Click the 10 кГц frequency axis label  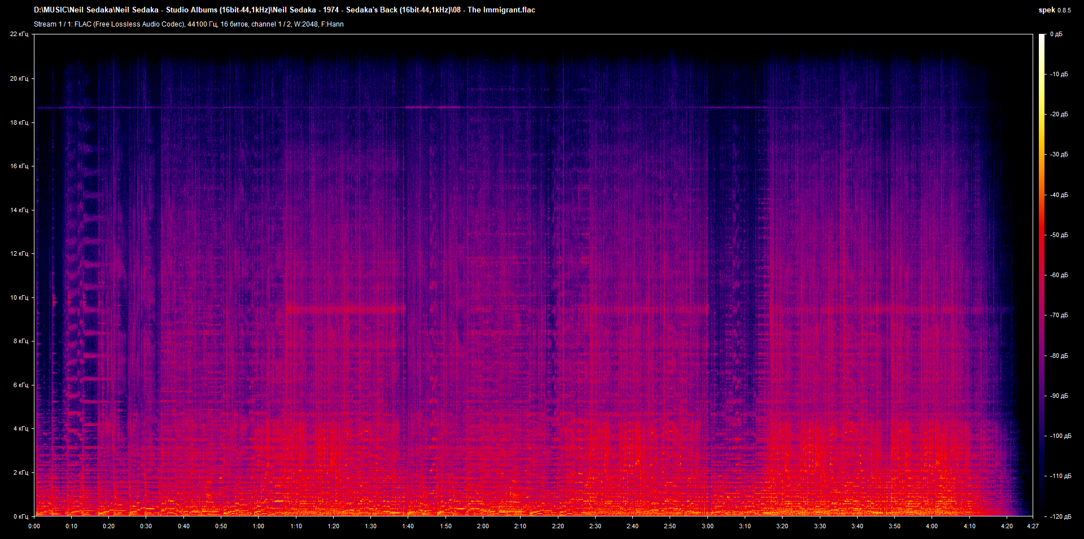tap(19, 297)
